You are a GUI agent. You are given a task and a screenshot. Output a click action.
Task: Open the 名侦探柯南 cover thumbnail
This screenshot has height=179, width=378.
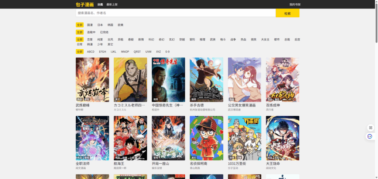(x=206, y=138)
